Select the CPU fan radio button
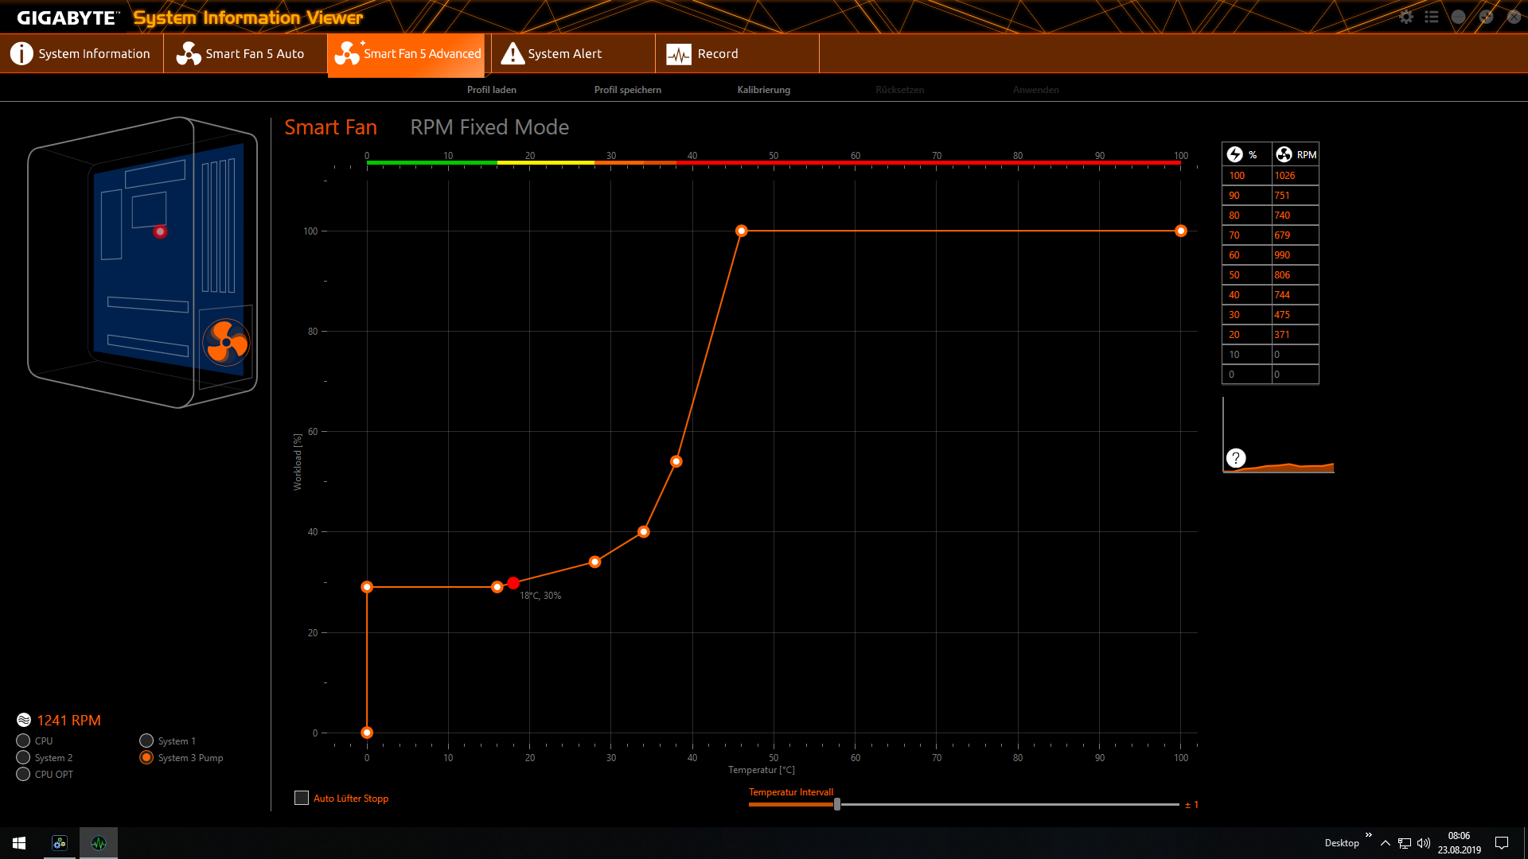 23,740
